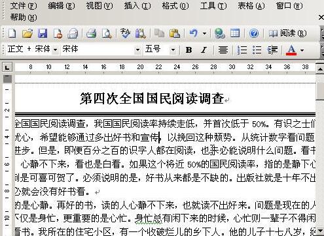324x236 pixels.
Task: Open the 表格(A) menu
Action: click(251, 6)
